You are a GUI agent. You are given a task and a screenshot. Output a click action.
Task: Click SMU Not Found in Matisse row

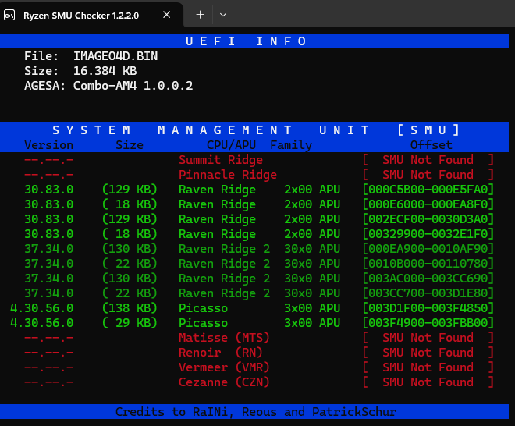(x=428, y=338)
